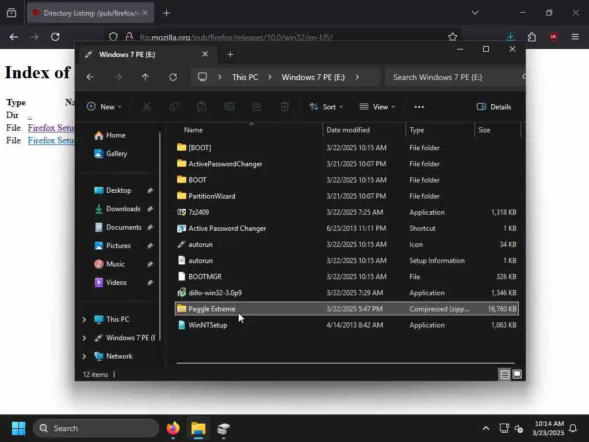List all Firefox tabs dropdown arrow
The width and height of the screenshot is (589, 442).
(475, 13)
